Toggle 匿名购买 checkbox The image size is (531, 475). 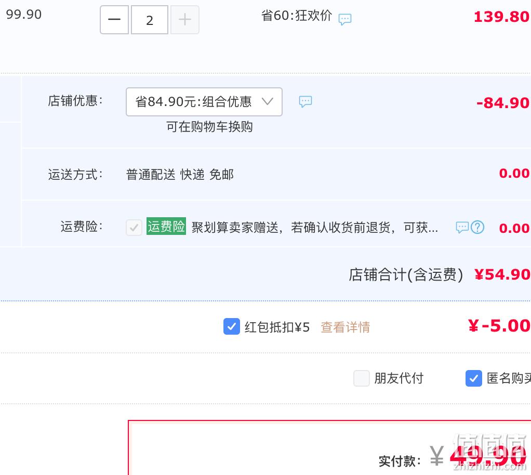coord(474,378)
